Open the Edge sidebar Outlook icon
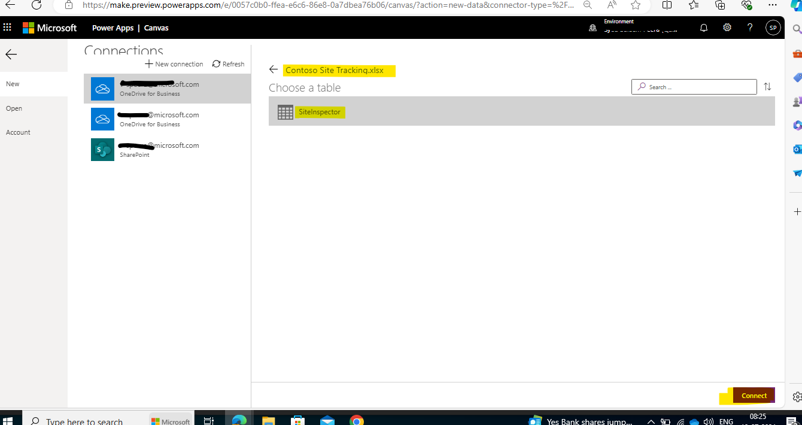The height and width of the screenshot is (425, 802). [797, 149]
